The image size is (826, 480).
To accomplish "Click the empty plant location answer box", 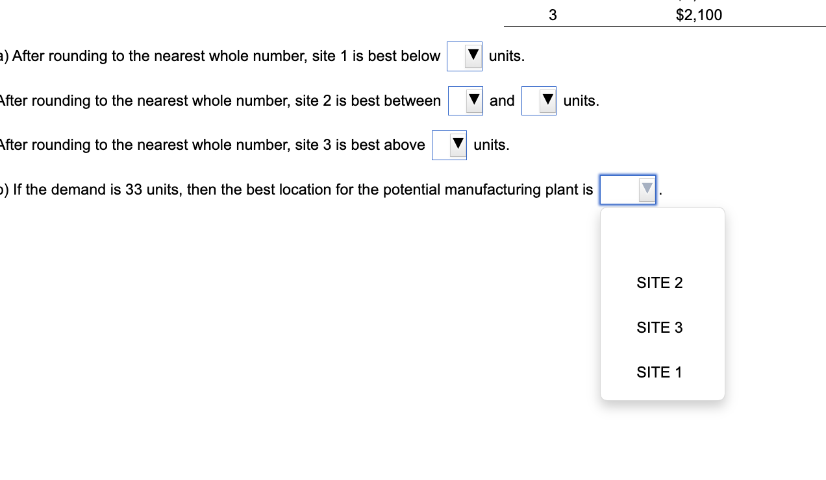I will (x=617, y=189).
